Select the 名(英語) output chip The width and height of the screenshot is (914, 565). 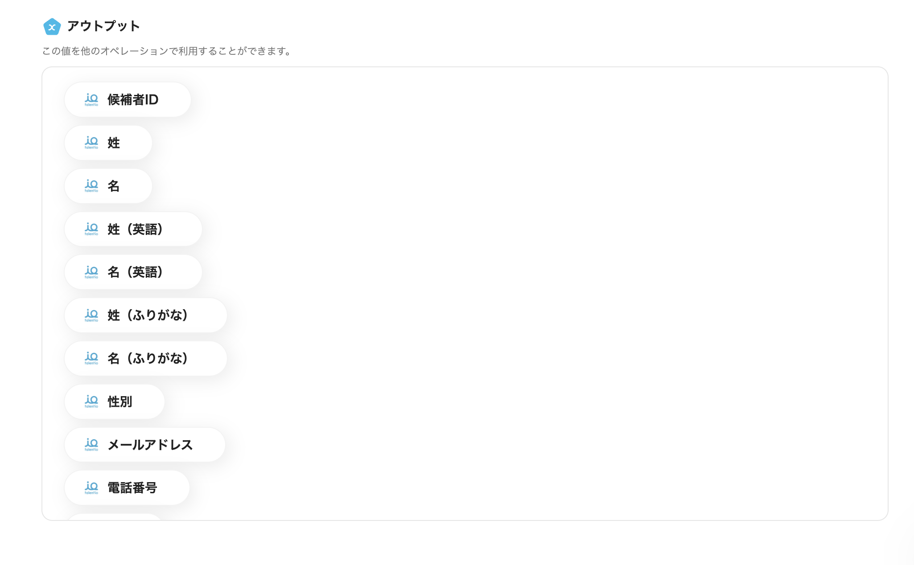[133, 272]
